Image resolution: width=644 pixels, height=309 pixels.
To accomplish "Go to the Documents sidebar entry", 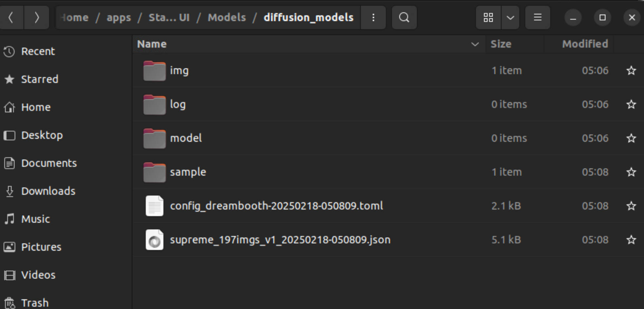I will [x=49, y=163].
